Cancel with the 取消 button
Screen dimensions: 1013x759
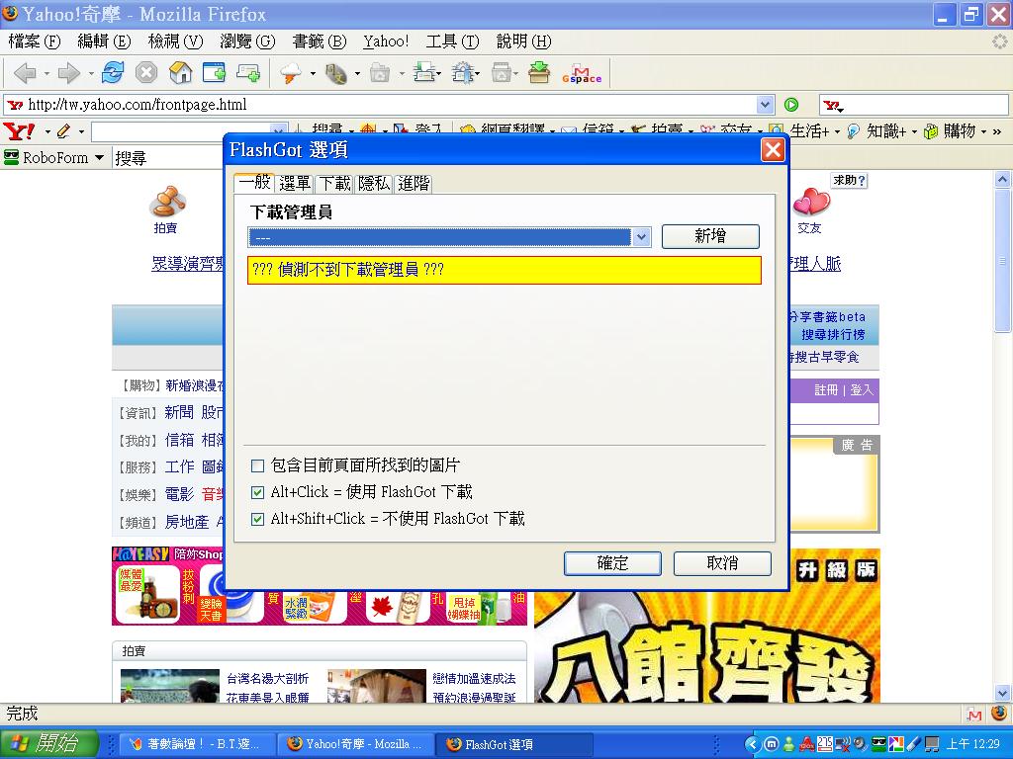tap(722, 563)
